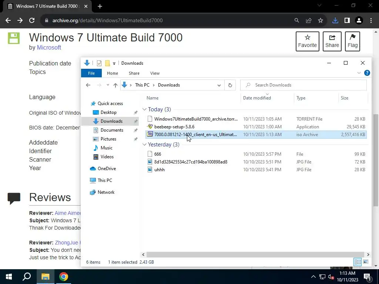The height and width of the screenshot is (284, 379).
Task: Collapse the Today group
Action: 145,109
